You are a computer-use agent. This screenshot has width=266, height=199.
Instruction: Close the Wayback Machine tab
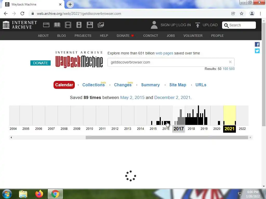click(60, 4)
